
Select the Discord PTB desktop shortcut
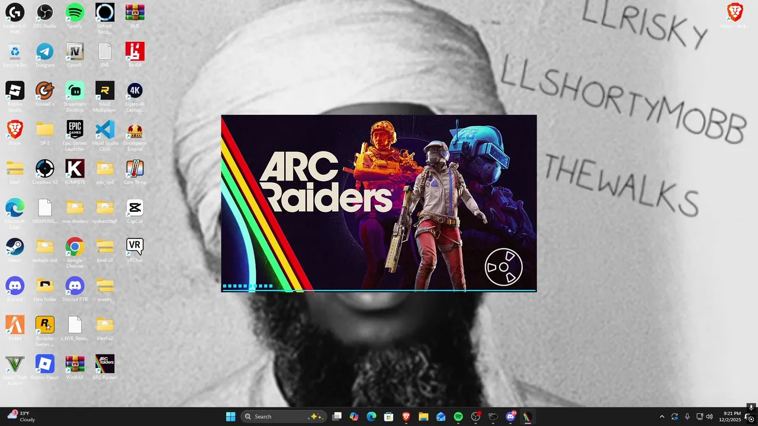click(75, 289)
